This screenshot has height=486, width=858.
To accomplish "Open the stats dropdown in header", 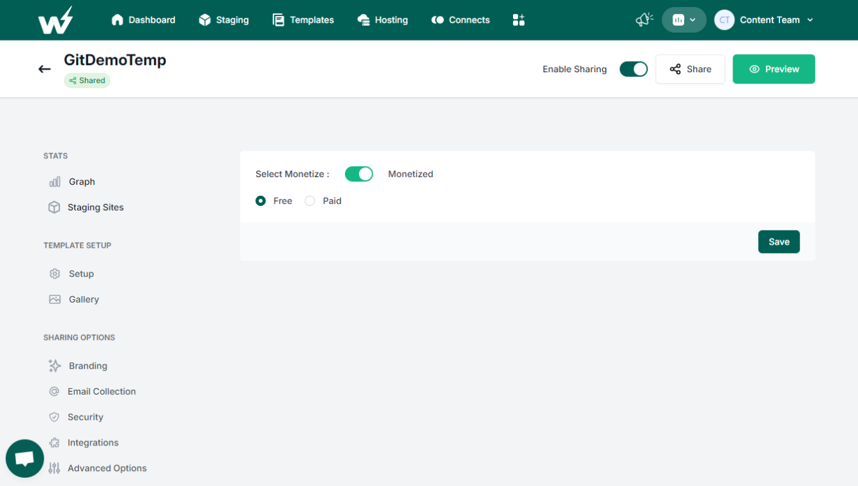I will [684, 20].
